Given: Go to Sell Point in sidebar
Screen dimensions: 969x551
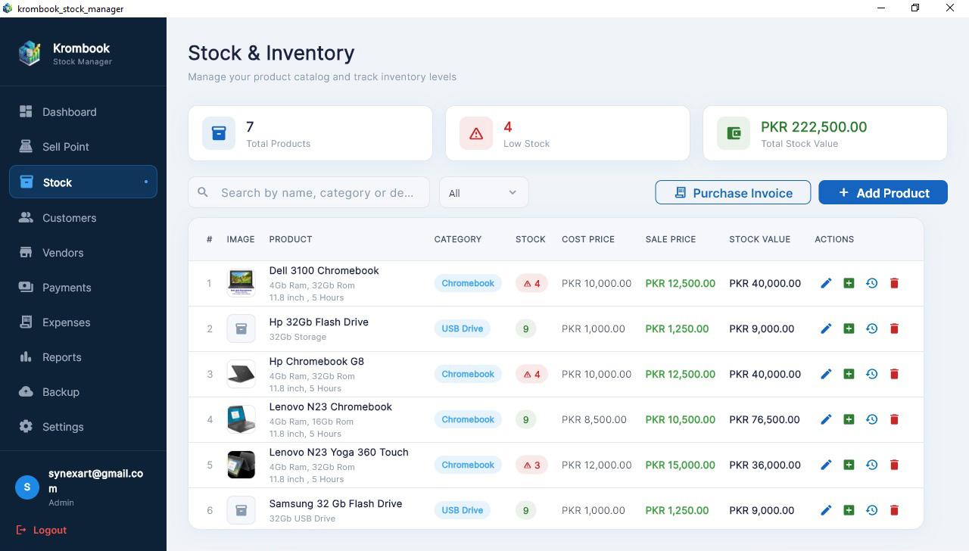Looking at the screenshot, I should coord(65,147).
